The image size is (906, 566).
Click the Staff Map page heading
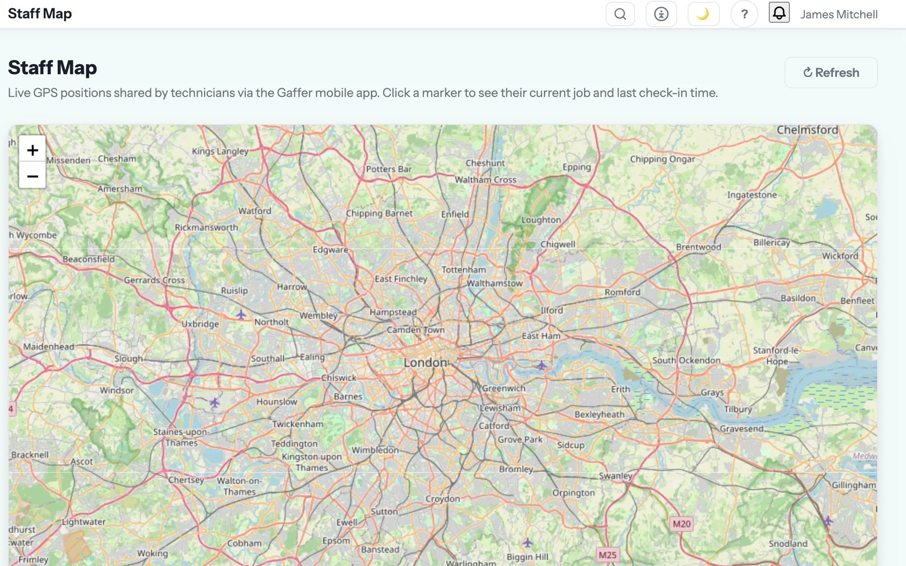click(x=52, y=68)
